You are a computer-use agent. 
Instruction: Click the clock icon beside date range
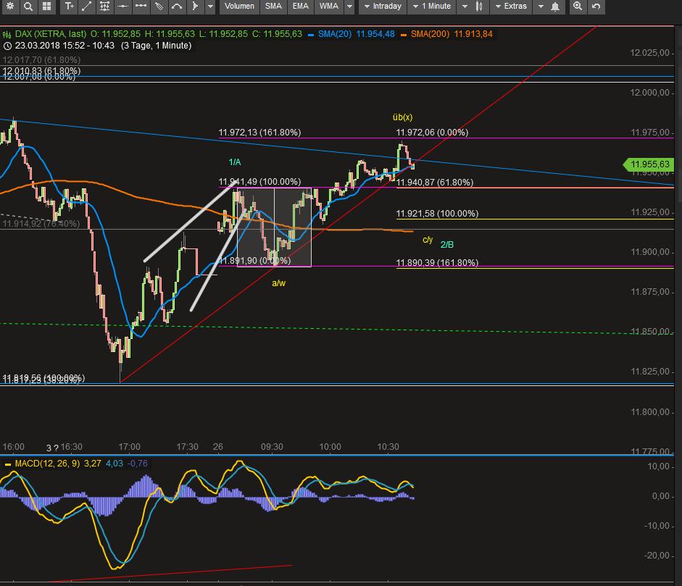coord(7,46)
